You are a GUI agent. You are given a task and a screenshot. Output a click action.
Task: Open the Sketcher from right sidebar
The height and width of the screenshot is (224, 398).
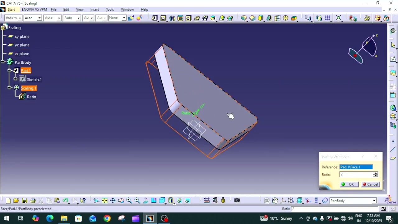click(x=393, y=59)
